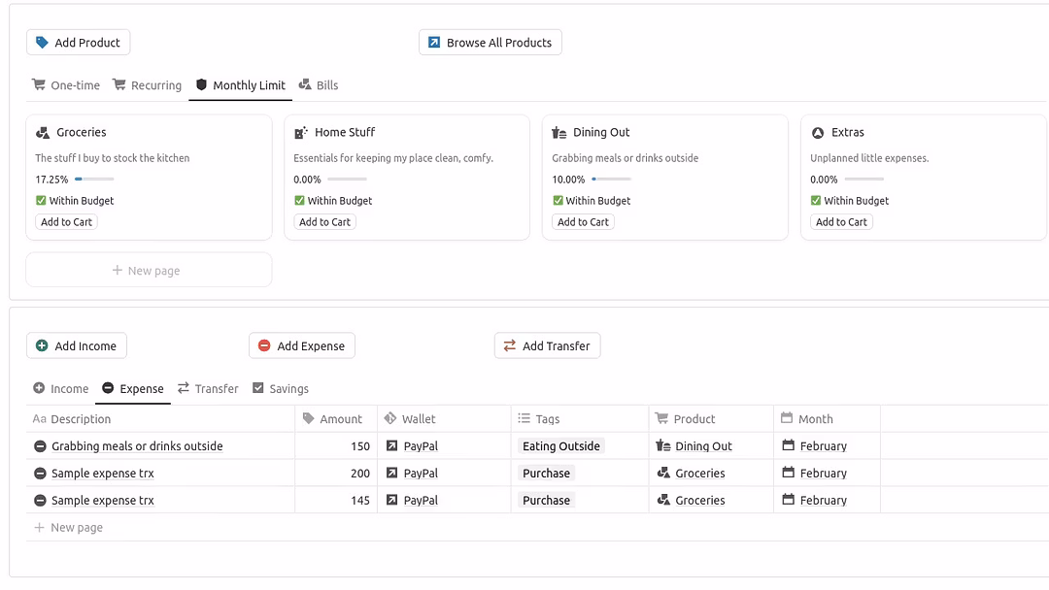This screenshot has width=1049, height=590.
Task: Click the red minus icon beside Grabbing meals
Action: (40, 446)
